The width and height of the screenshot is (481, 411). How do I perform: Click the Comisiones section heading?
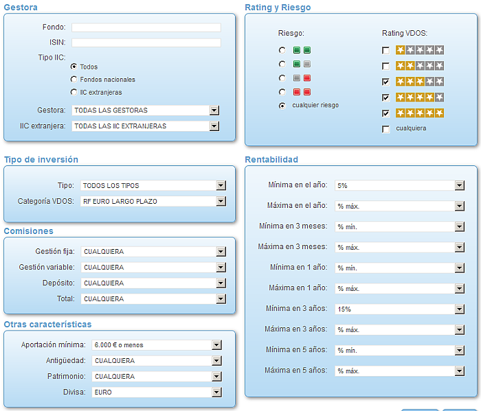[x=29, y=231]
